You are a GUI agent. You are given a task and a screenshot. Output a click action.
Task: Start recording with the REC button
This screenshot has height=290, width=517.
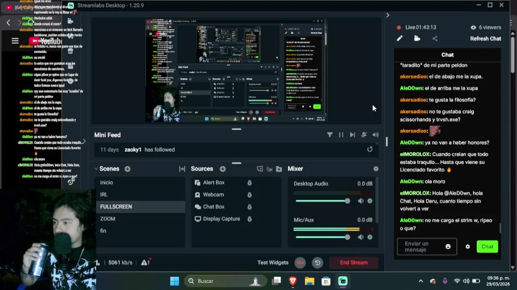tap(300, 263)
